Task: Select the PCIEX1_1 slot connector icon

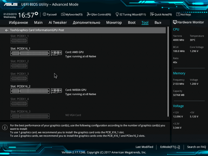Action: point(19,41)
